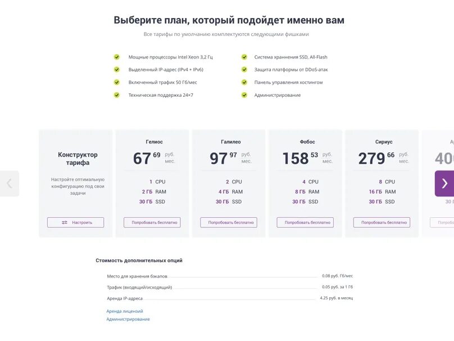Click the green check beside Защита от DDoS-атак
Screen dimensions: 454x341
(244, 70)
